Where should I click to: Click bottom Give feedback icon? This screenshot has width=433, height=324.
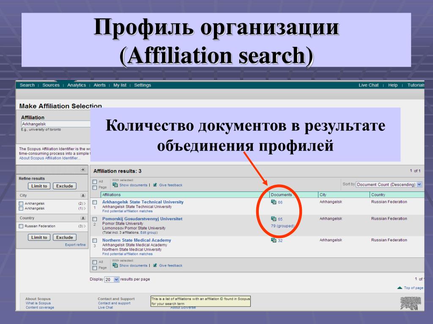155,265
